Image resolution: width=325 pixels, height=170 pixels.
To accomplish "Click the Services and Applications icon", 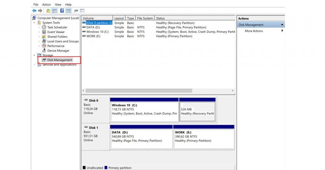I will 39,65.
